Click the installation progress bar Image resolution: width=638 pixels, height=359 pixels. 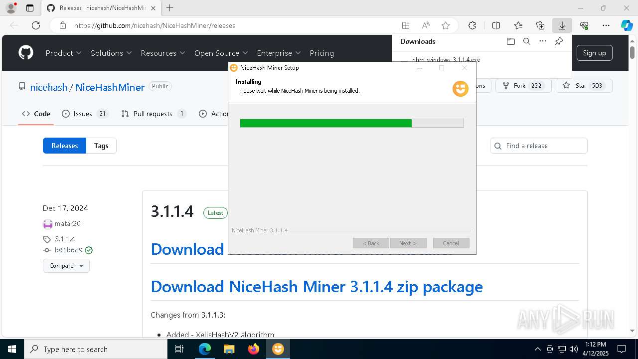pos(352,123)
